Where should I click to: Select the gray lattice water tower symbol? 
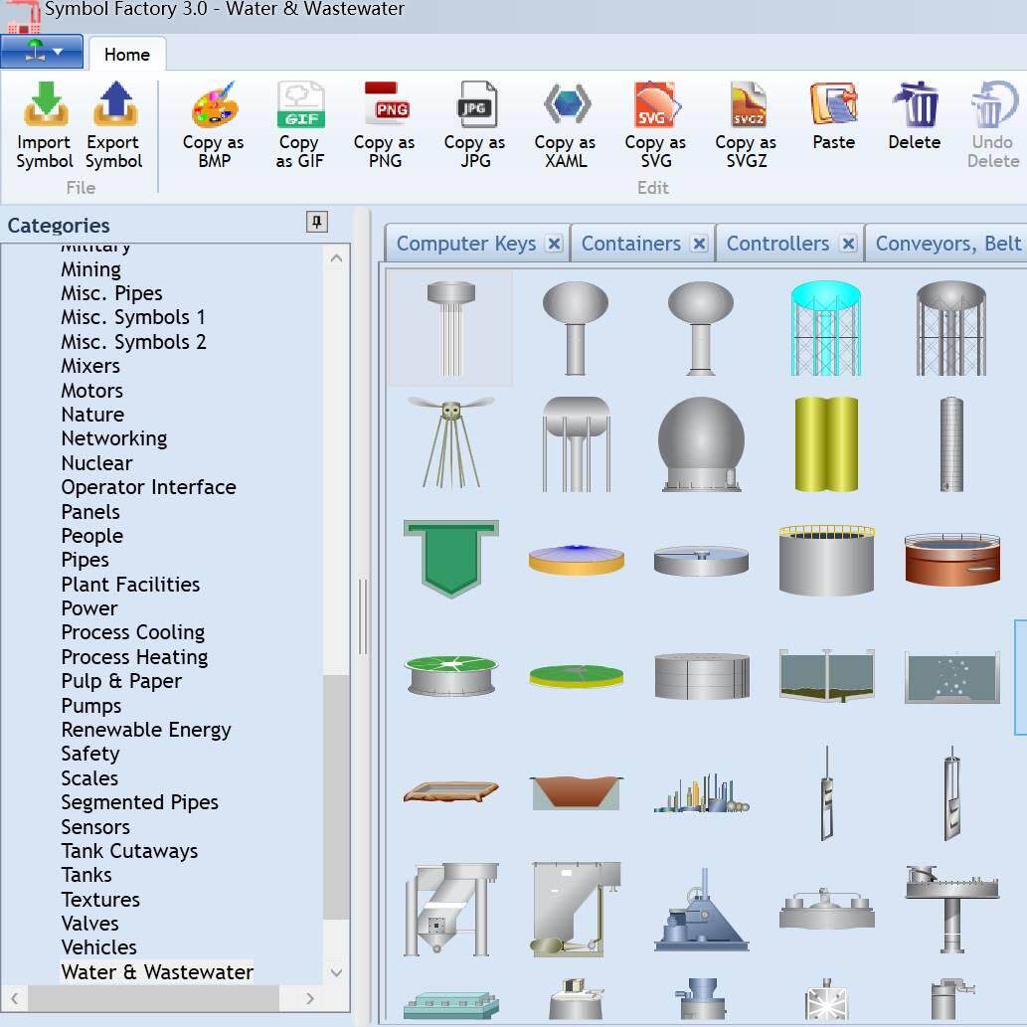pyautogui.click(x=951, y=328)
